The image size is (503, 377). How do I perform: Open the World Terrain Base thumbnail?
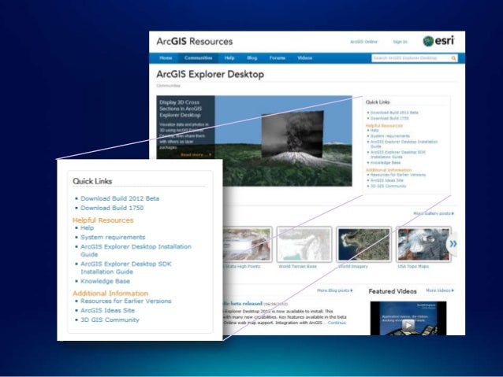pyautogui.click(x=304, y=245)
